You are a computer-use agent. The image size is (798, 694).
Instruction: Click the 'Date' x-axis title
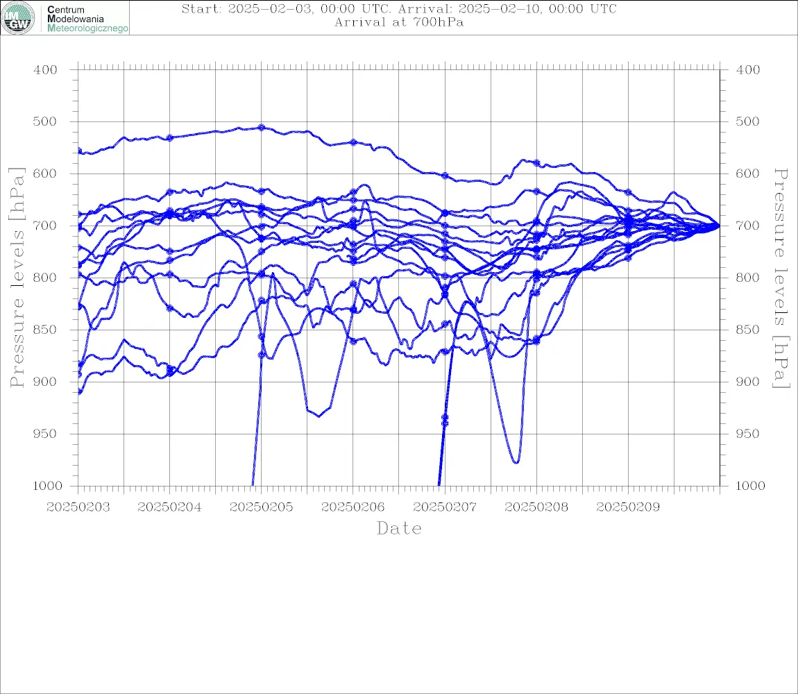click(x=399, y=528)
